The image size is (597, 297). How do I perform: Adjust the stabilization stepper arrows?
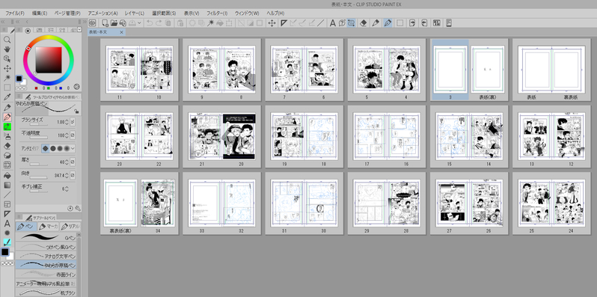tap(67, 189)
